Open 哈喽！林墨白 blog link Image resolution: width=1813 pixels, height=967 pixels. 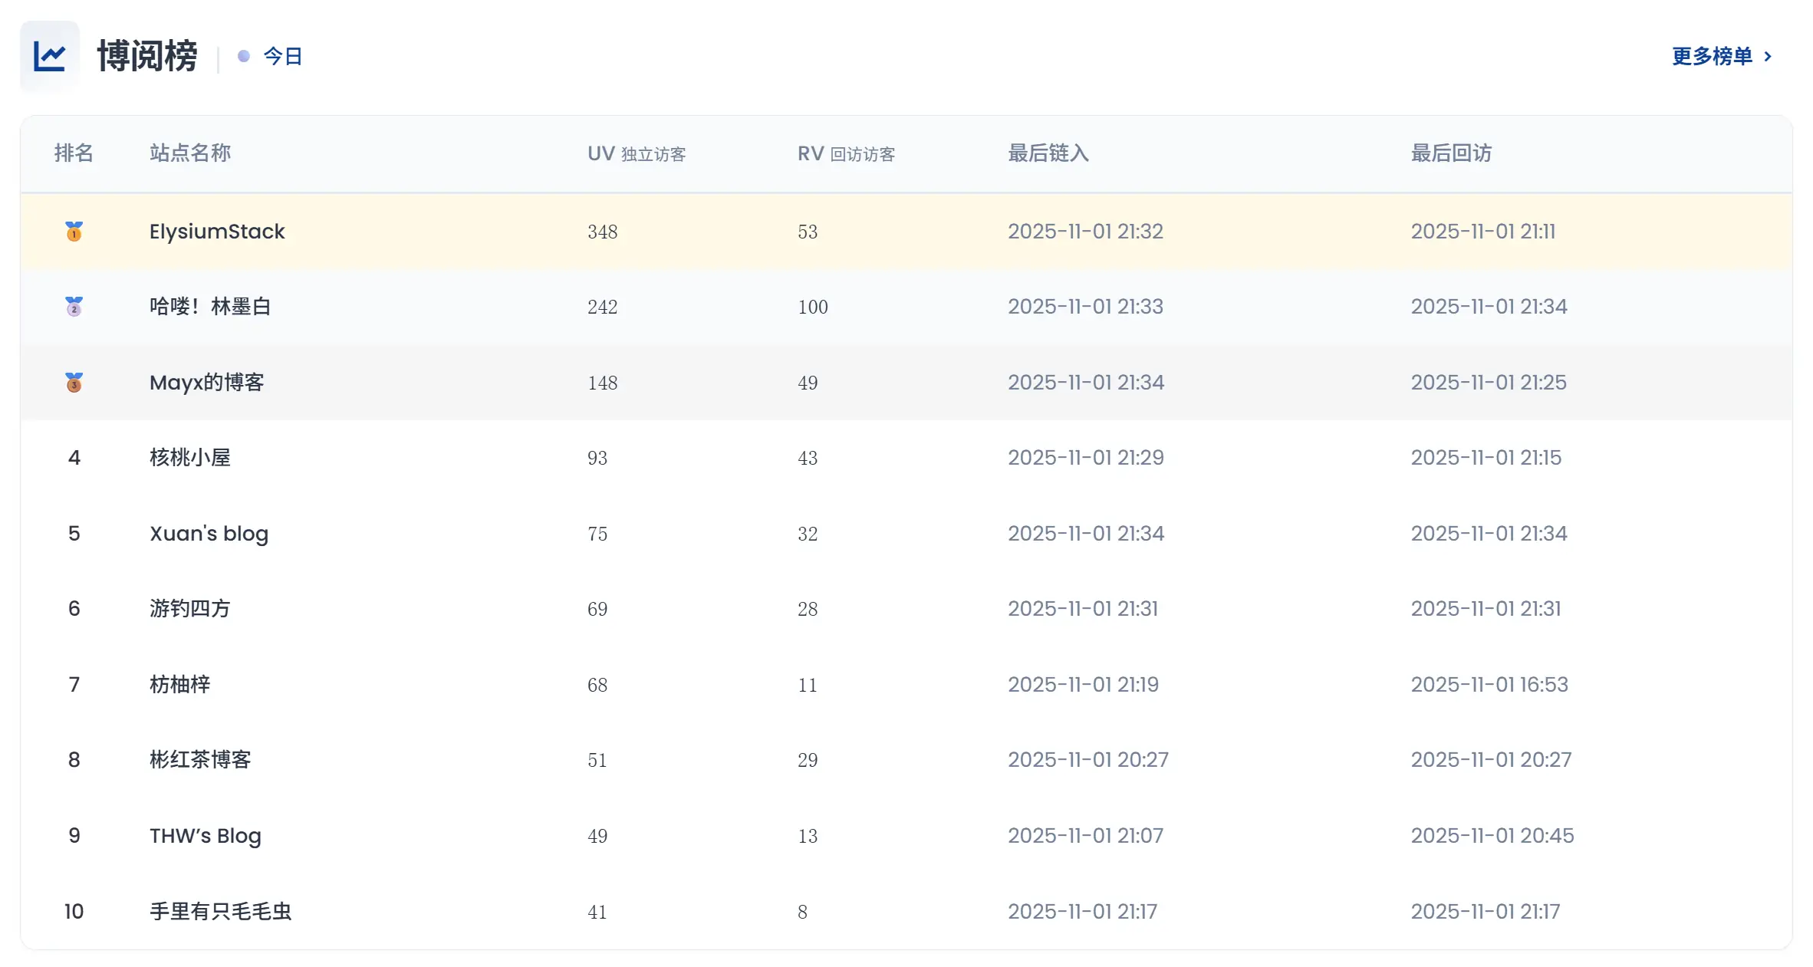210,307
